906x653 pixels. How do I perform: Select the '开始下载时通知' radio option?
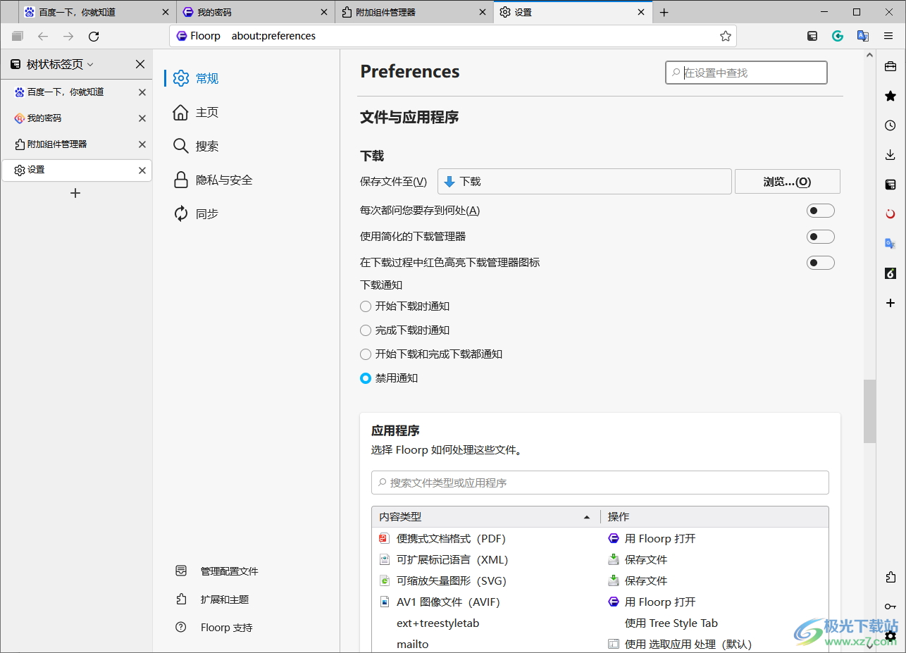click(366, 306)
